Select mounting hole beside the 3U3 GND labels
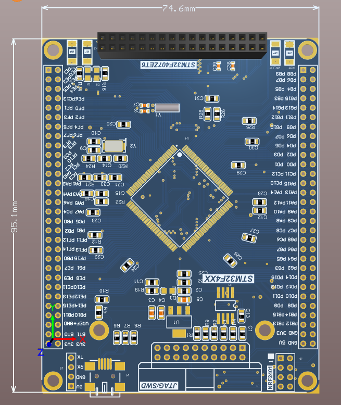The image size is (341, 405). click(x=265, y=330)
